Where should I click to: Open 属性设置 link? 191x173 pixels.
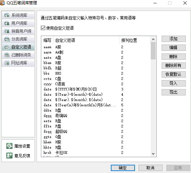[x=22, y=146]
